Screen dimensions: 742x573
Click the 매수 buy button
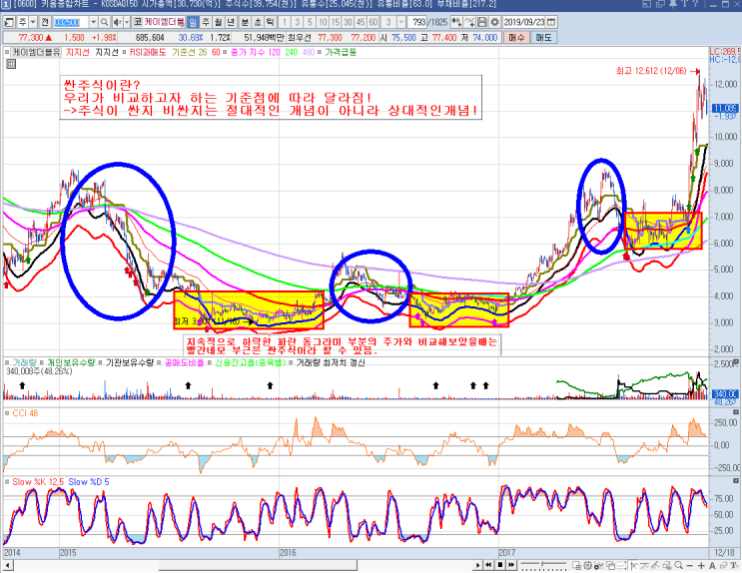click(515, 37)
